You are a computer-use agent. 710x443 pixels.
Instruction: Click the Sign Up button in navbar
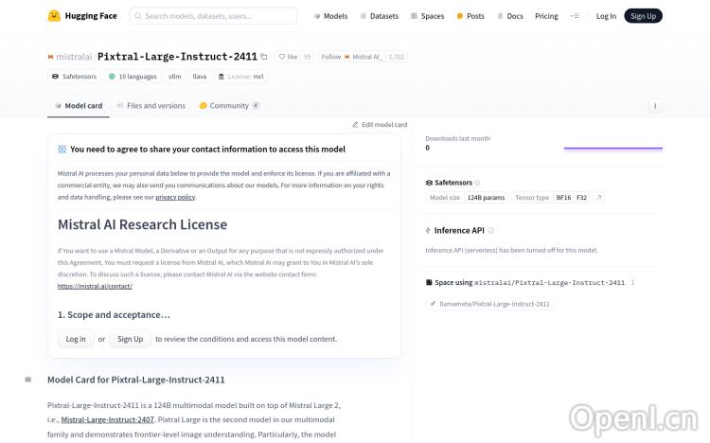point(643,16)
